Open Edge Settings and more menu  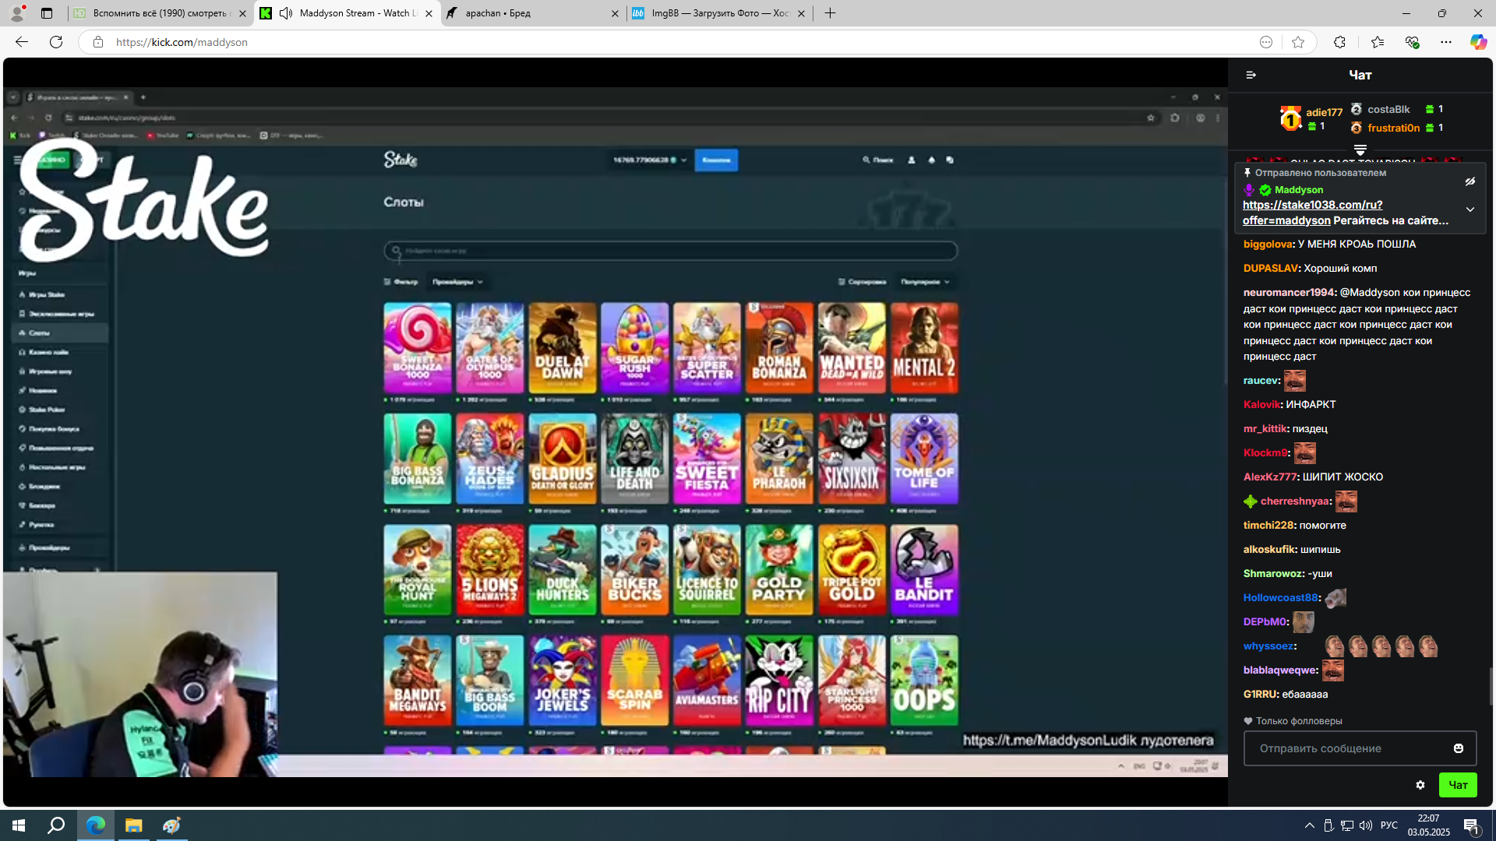coord(1446,42)
